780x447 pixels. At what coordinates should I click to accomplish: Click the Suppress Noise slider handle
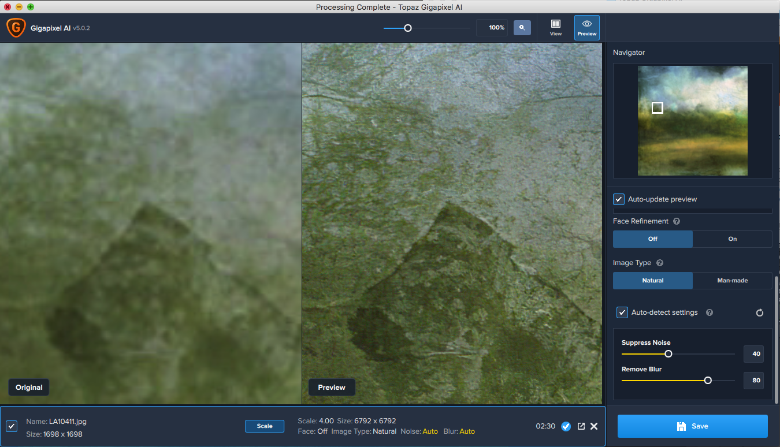(x=668, y=354)
